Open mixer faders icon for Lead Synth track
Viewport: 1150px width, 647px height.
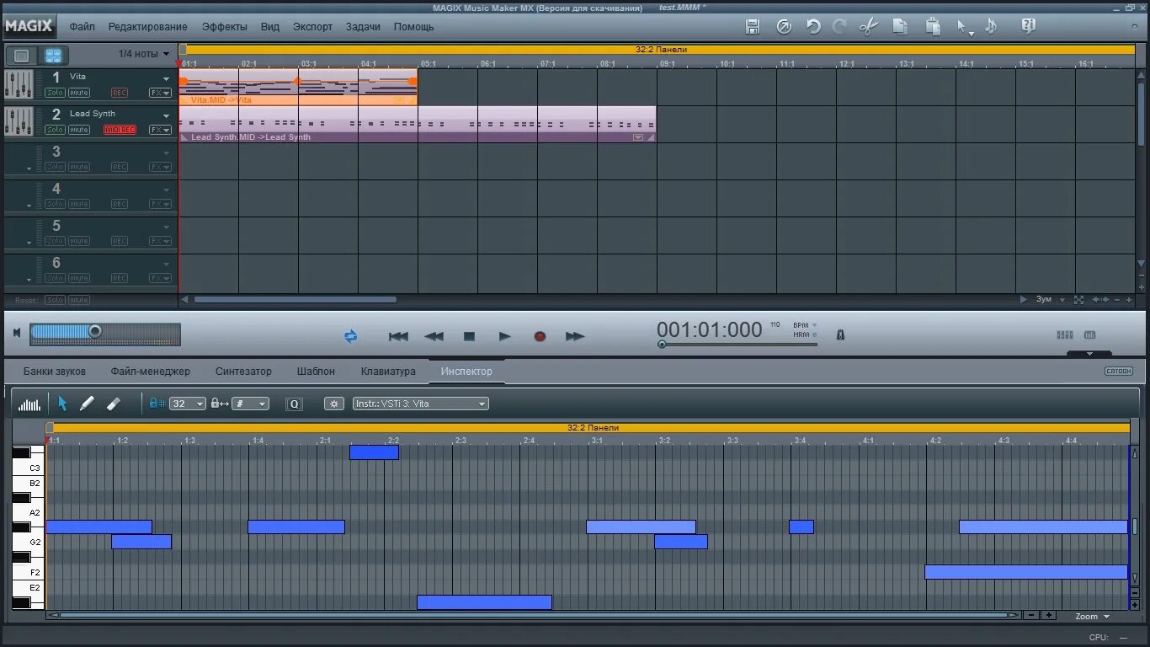click(19, 121)
